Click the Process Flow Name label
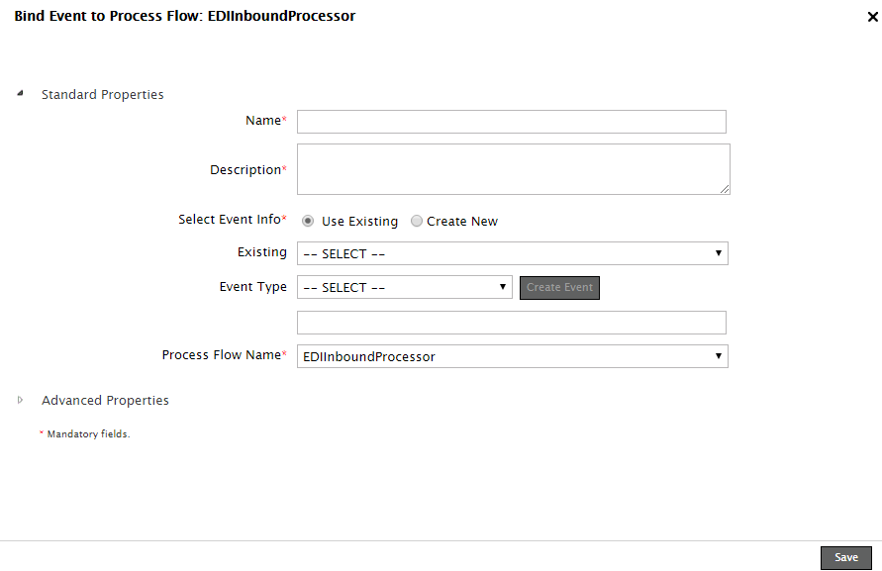Viewport: 882px width, 571px height. (x=222, y=355)
